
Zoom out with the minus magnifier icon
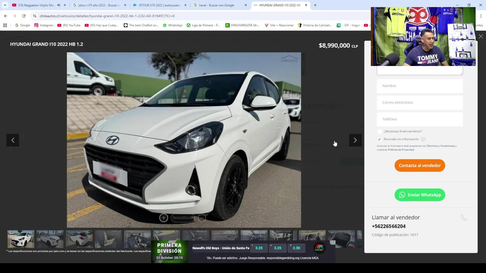(202, 218)
